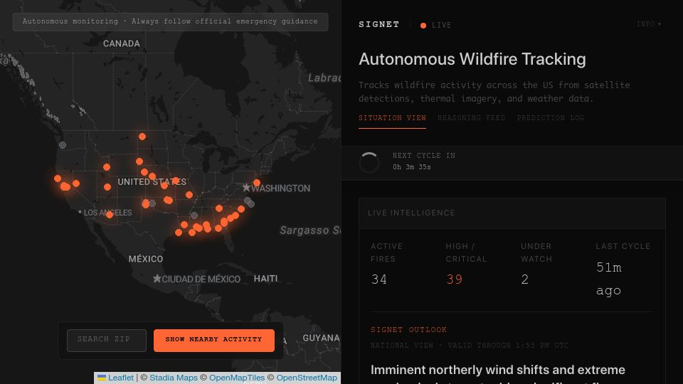Click the Ukraine flag icon in attribution

[102, 378]
